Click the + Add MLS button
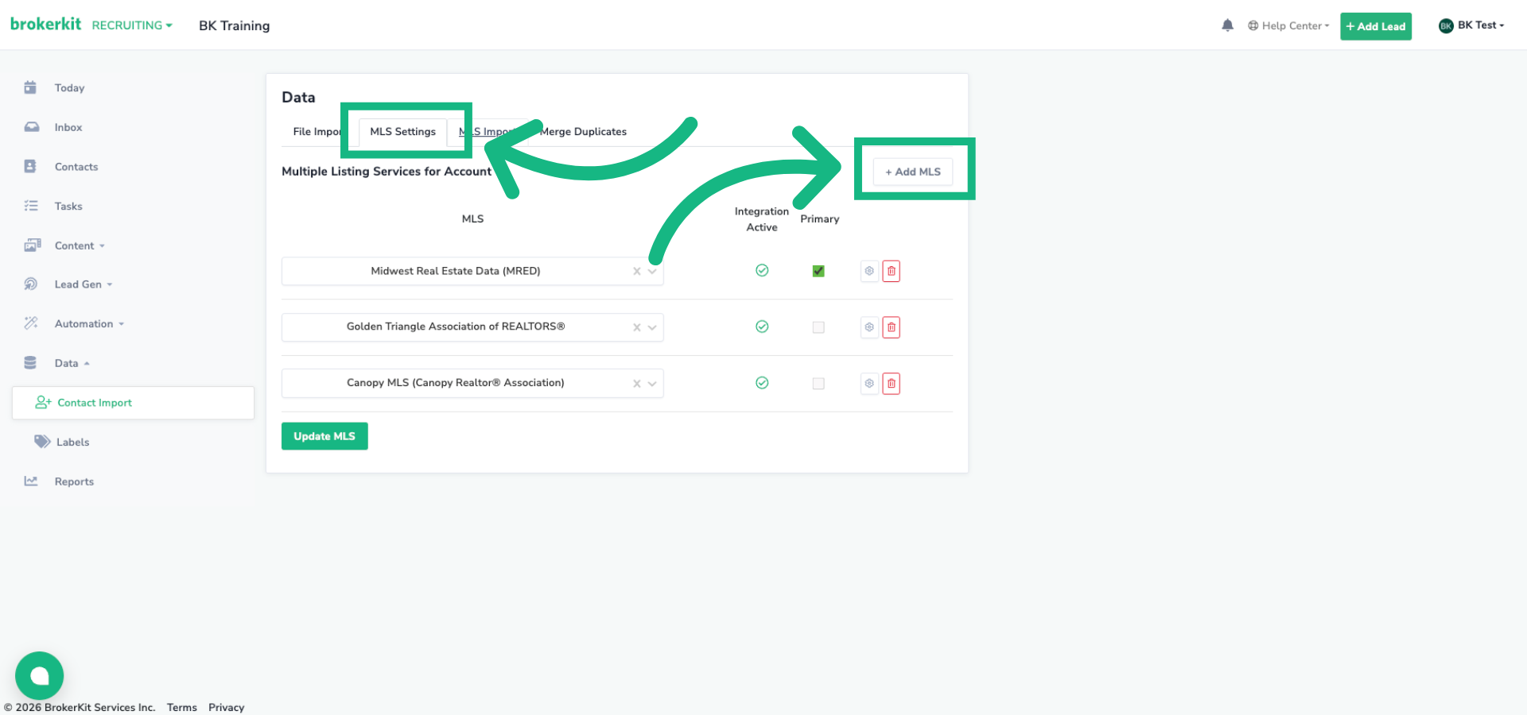This screenshot has height=715, width=1527. pyautogui.click(x=913, y=172)
